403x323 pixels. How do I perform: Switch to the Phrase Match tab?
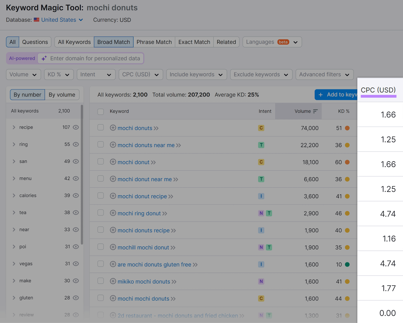tap(154, 42)
